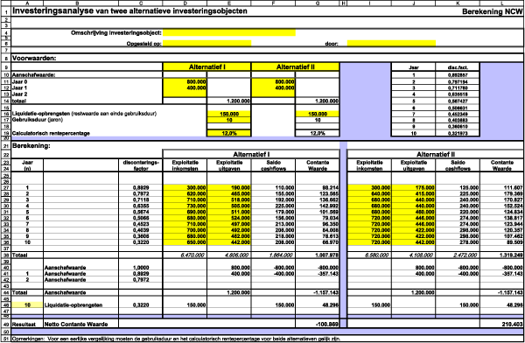Select row 49 header

point(6,324)
